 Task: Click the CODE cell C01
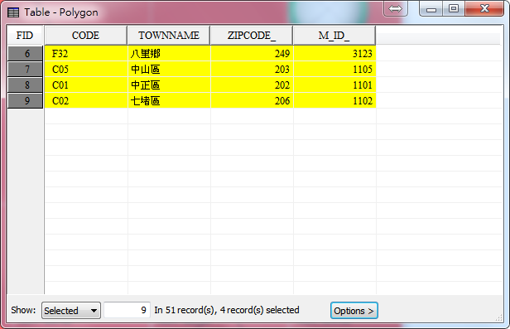coord(86,85)
